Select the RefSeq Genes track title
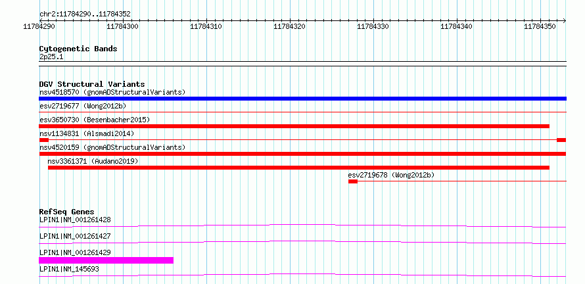The width and height of the screenshot is (585, 284). point(67,212)
